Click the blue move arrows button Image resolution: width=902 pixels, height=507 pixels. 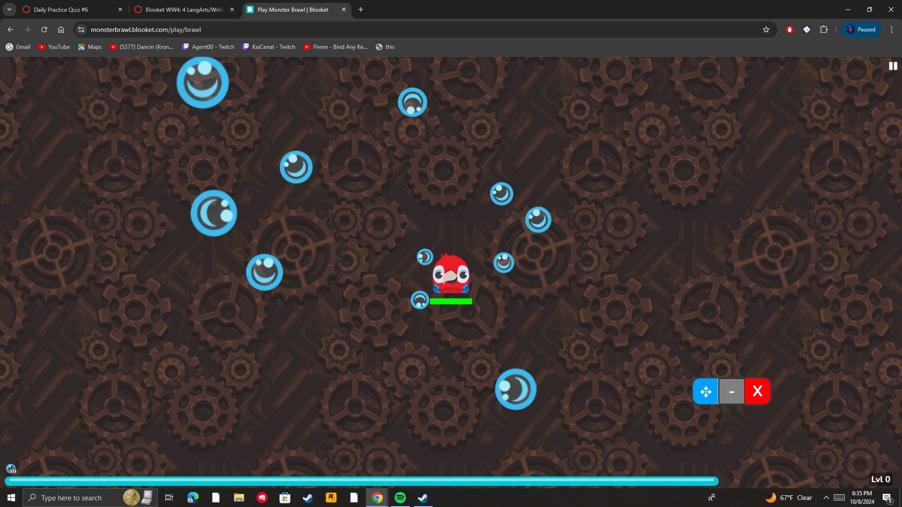pos(706,392)
